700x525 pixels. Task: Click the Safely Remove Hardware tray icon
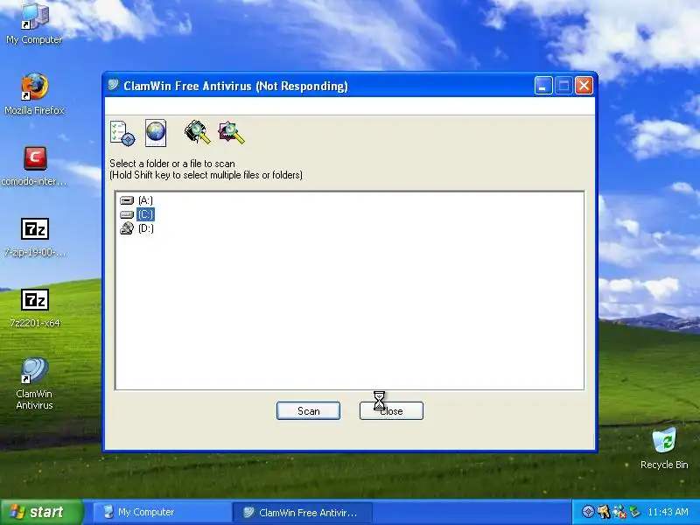pos(634,512)
